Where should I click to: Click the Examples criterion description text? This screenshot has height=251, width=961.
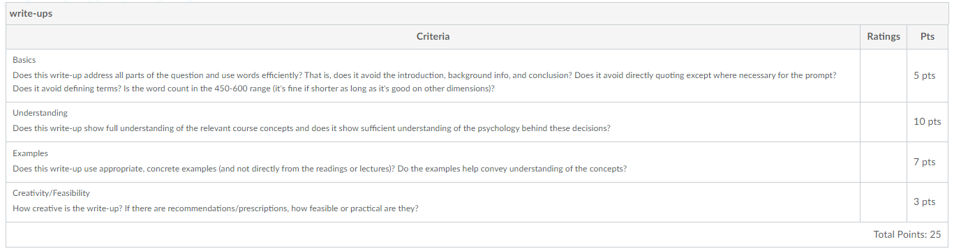(320, 169)
